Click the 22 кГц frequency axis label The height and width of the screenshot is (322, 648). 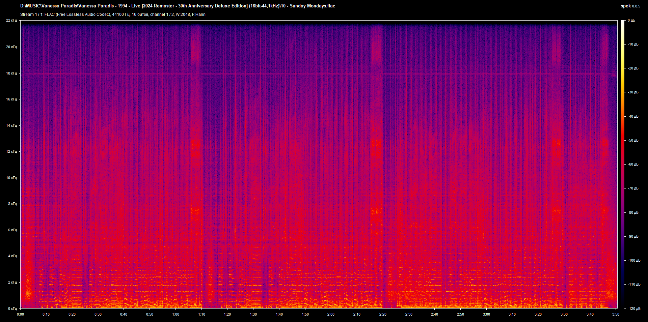point(12,20)
